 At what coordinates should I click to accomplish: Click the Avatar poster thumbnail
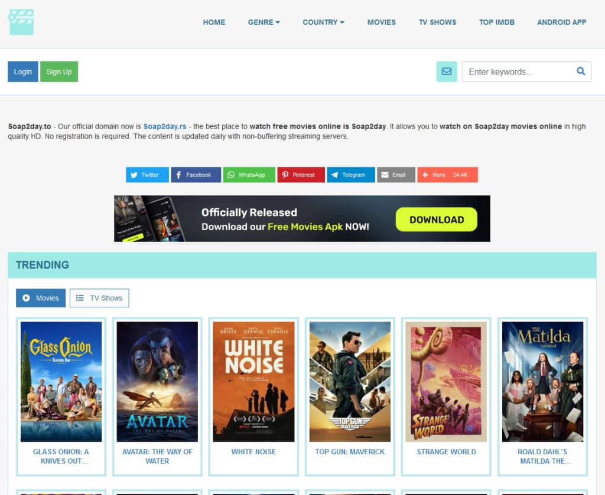click(x=157, y=382)
